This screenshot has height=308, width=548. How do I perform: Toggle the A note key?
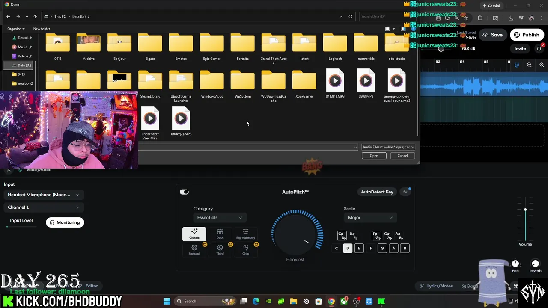pyautogui.click(x=393, y=248)
